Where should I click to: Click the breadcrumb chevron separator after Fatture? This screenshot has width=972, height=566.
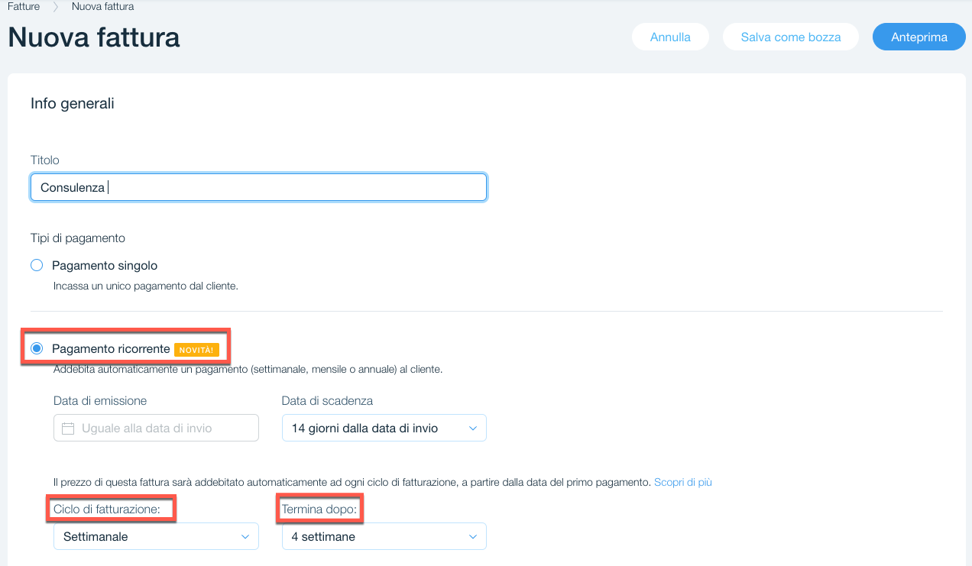(x=56, y=7)
